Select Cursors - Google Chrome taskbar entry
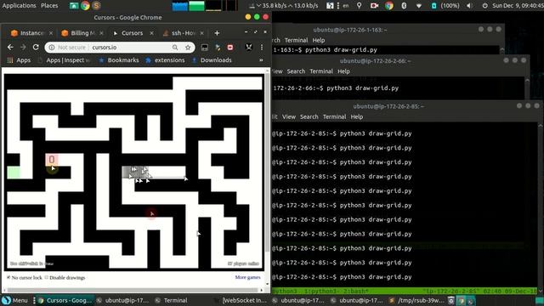The image size is (544, 306). 65,300
